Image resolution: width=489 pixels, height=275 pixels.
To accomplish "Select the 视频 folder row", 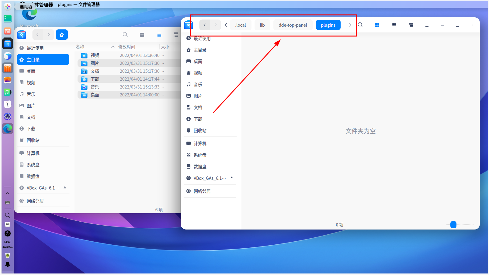I will click(x=129, y=55).
